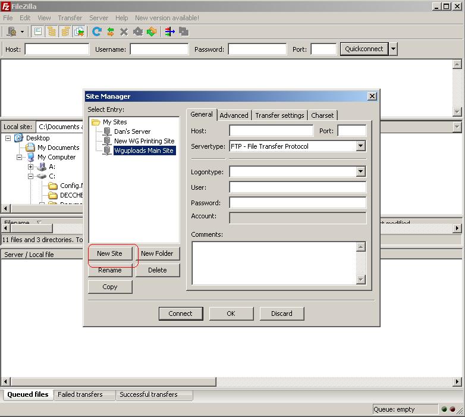Click the server icon beside Wguploads Main Site
Image resolution: width=465 pixels, height=417 pixels.
click(107, 151)
